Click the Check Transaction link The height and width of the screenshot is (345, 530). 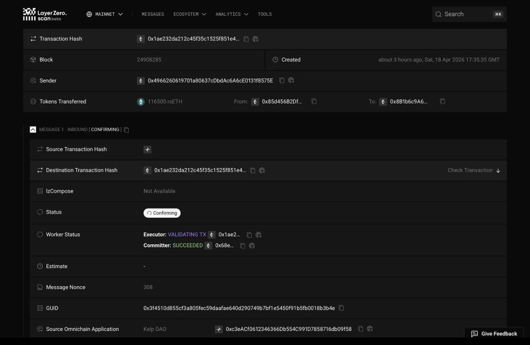click(x=473, y=170)
